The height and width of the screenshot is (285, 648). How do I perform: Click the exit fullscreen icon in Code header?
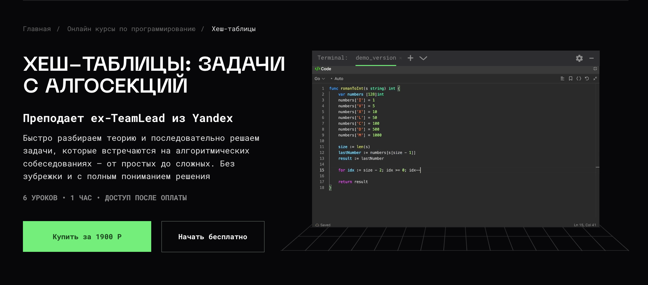tap(595, 69)
